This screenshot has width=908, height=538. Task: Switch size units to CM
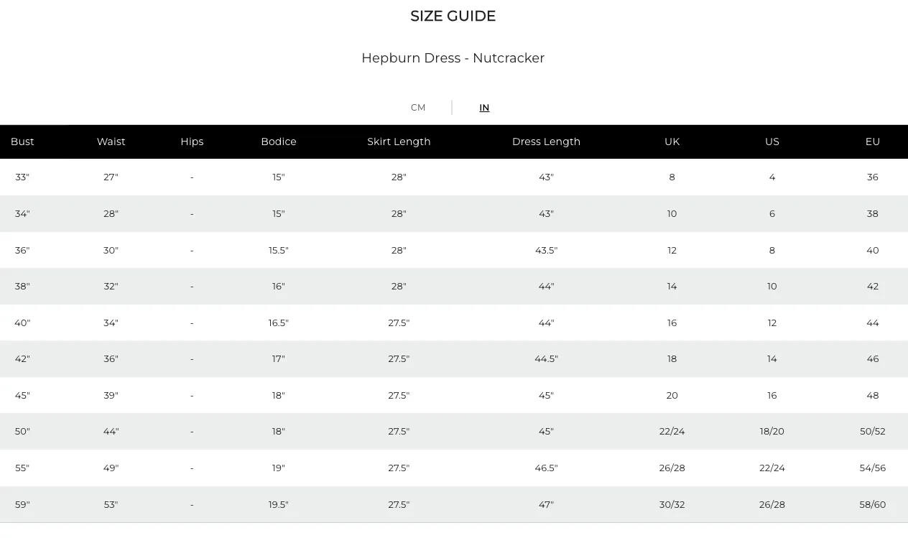[418, 108]
